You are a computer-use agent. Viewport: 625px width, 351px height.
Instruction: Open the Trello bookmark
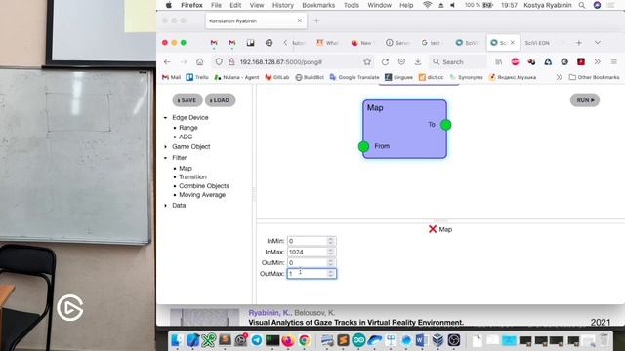pos(197,77)
